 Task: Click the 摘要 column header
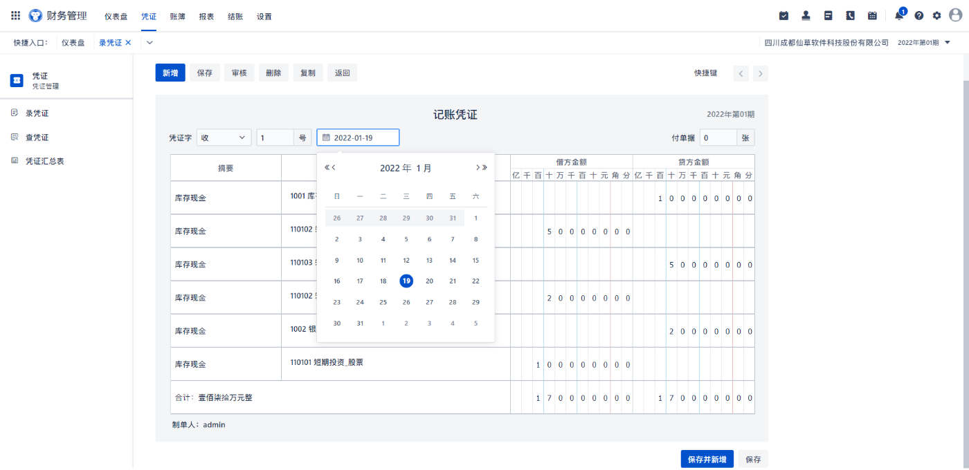tap(226, 168)
